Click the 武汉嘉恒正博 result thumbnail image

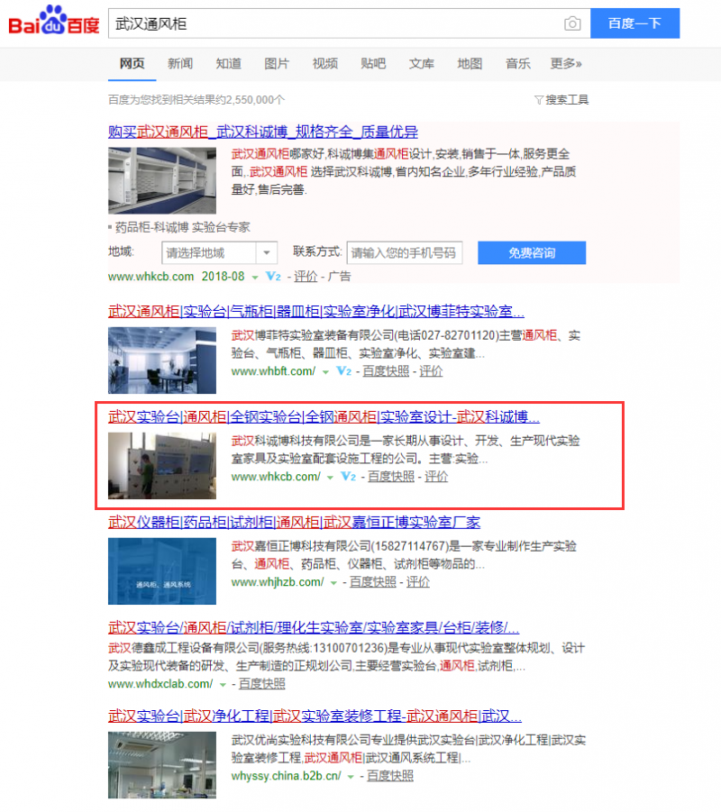click(162, 570)
